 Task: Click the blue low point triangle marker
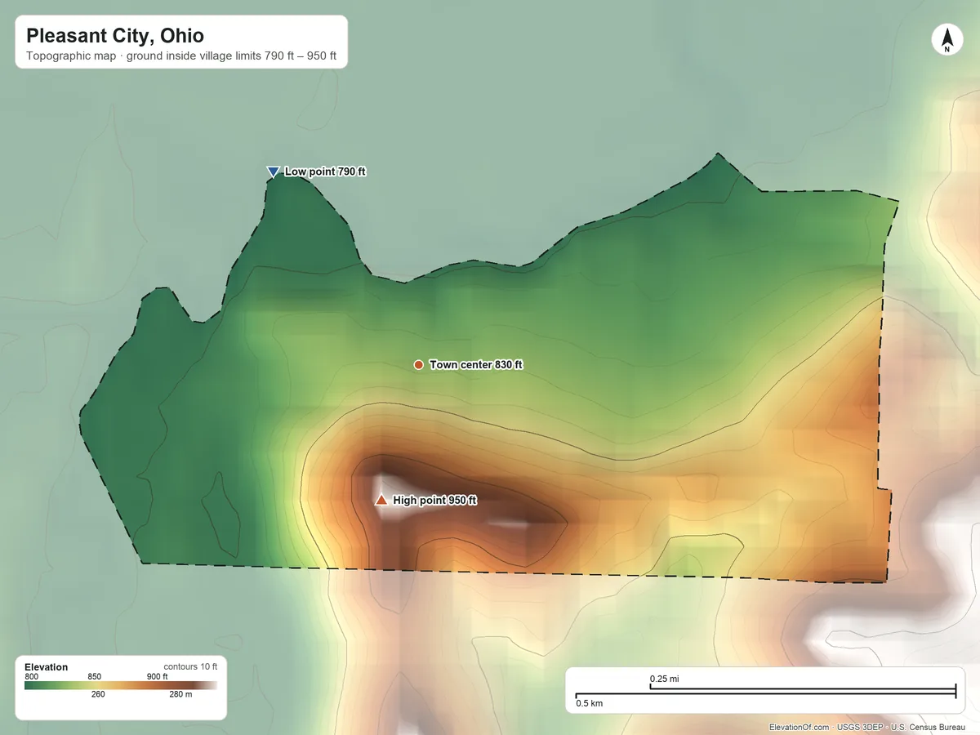(x=273, y=171)
